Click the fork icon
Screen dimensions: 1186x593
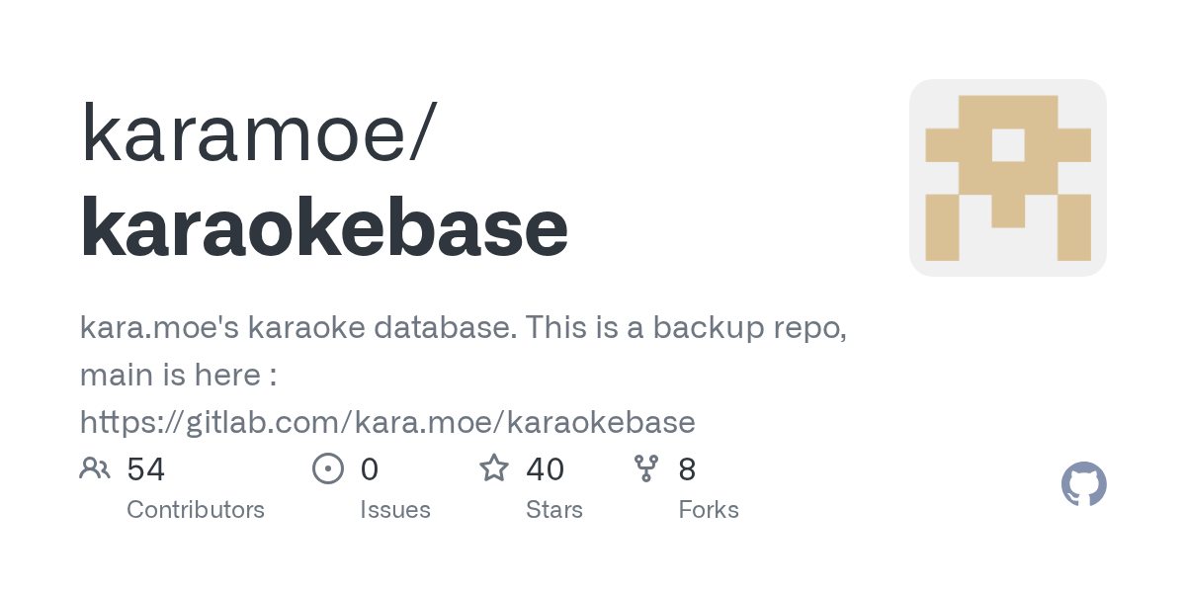[646, 468]
